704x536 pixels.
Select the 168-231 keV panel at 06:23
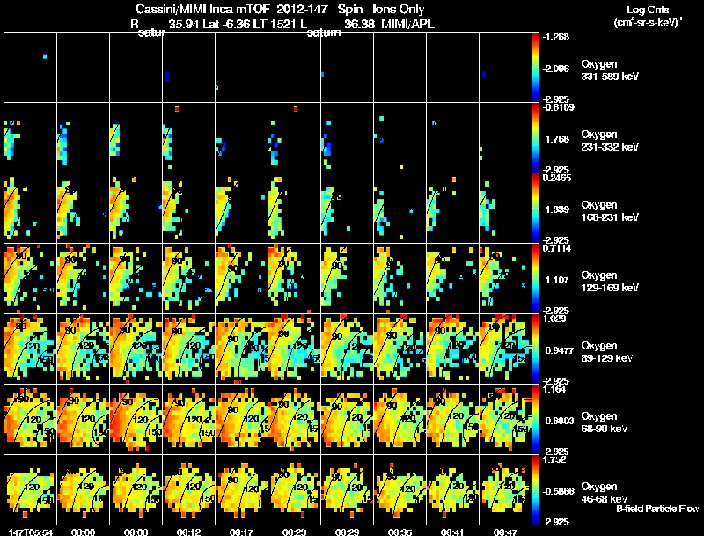pyautogui.click(x=295, y=208)
